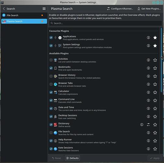Favourite the Command Line plugin
The height and width of the screenshot is (163, 164).
point(155,100)
